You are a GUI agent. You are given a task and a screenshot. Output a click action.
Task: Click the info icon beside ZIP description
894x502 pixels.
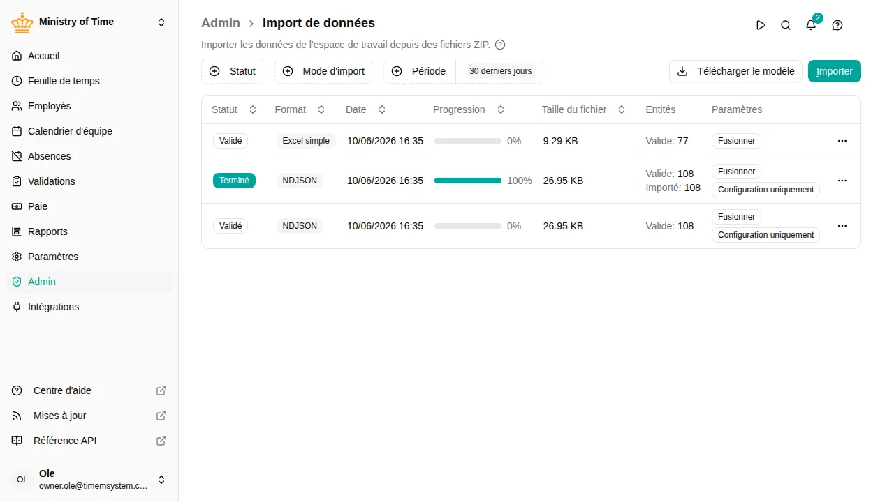[500, 45]
